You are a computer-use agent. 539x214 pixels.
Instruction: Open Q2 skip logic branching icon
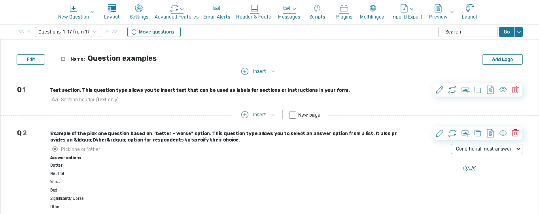coord(452,133)
